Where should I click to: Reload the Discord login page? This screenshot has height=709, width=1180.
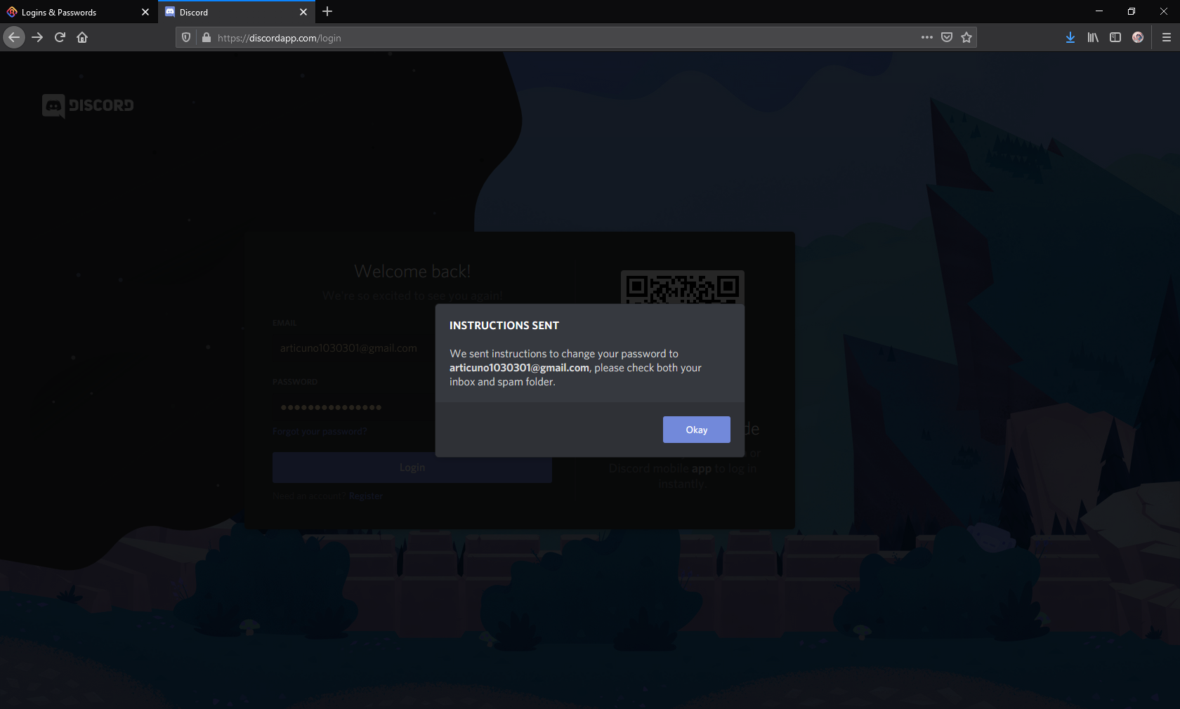coord(60,37)
